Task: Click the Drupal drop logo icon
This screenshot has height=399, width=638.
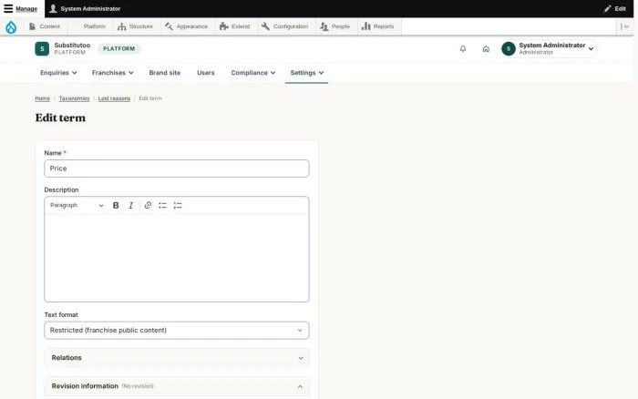Action: 11,26
